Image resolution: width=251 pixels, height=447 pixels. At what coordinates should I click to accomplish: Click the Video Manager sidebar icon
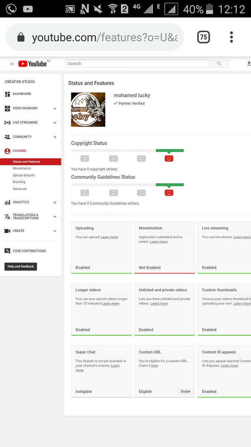(7, 108)
